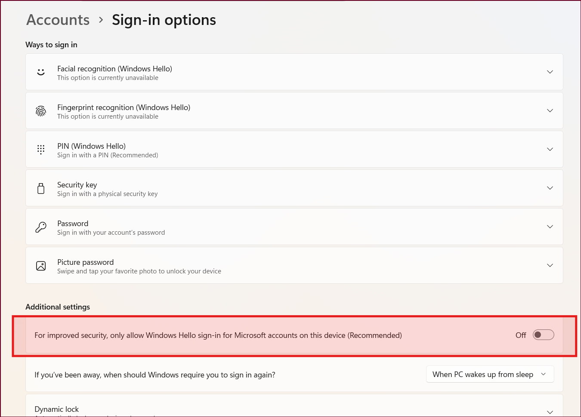Expand the Fingerprint recognition chevron
The image size is (581, 417).
pyautogui.click(x=550, y=110)
